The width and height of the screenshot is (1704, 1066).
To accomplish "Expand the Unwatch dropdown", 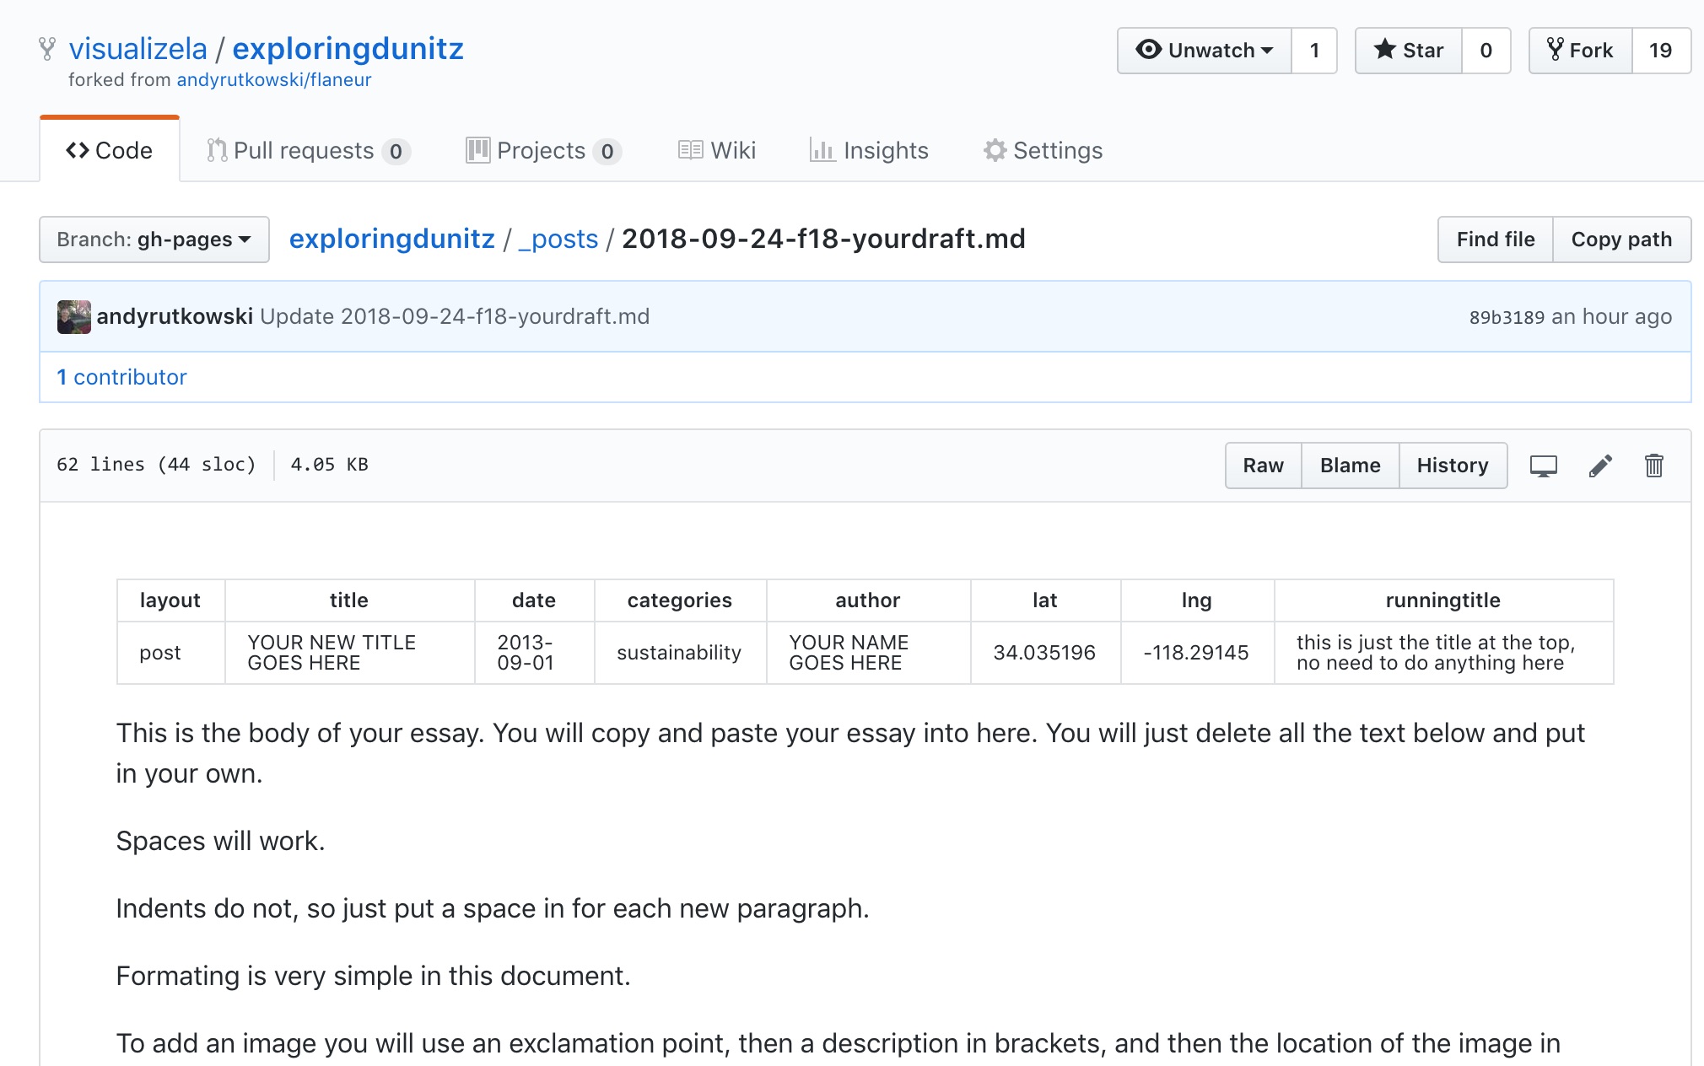I will (1204, 51).
